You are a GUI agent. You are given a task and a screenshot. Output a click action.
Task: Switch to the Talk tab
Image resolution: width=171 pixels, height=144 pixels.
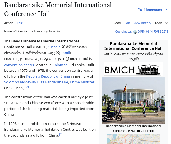click(x=20, y=23)
